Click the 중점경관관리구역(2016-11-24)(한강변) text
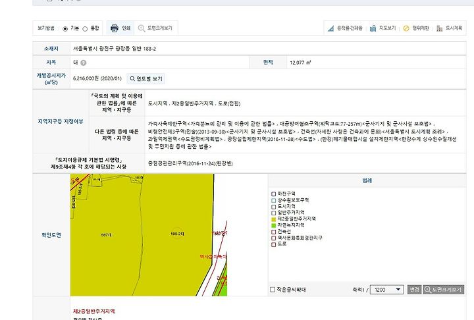 coord(190,164)
